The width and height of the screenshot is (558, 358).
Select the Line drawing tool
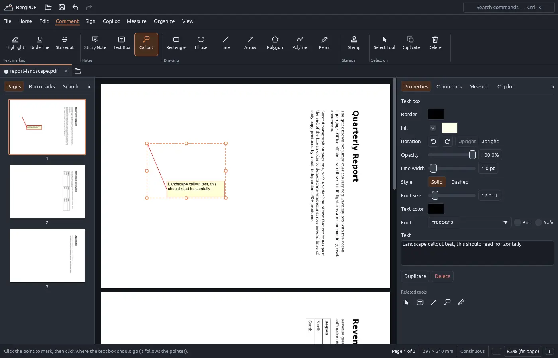coord(226,44)
